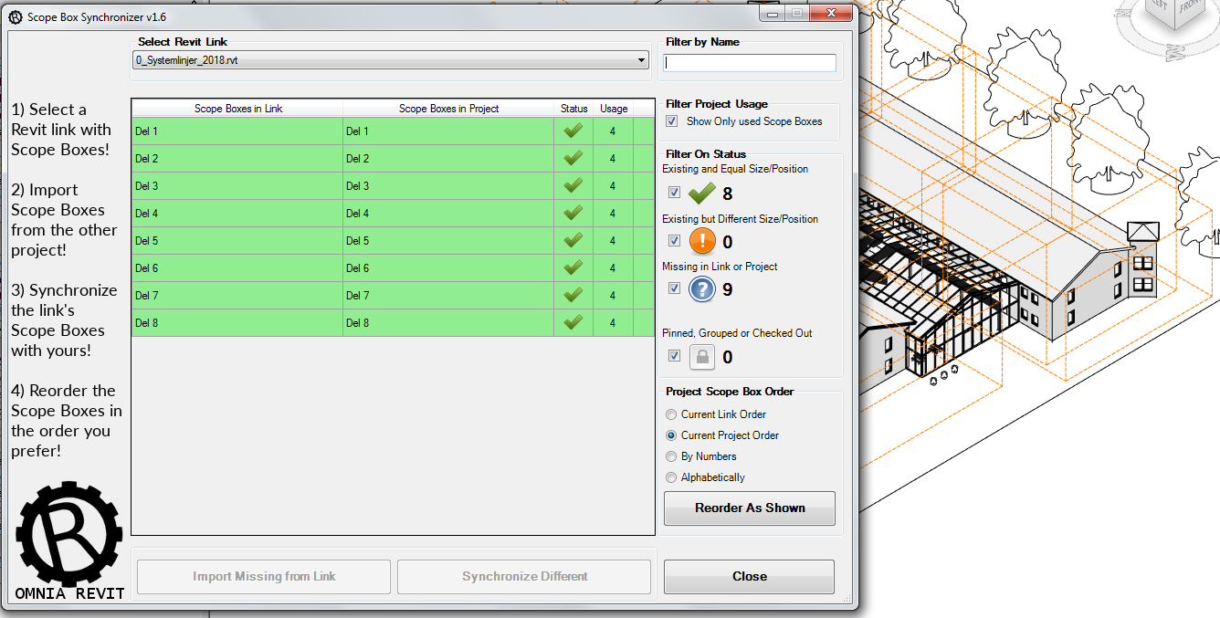The image size is (1220, 618).
Task: Click the green checkmark Equal Size/Position filter icon
Action: [x=699, y=193]
